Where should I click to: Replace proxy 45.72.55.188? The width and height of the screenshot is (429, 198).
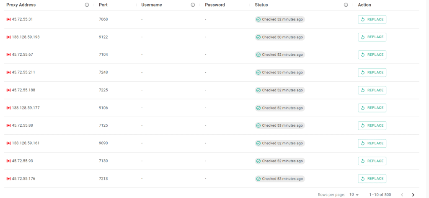372,90
